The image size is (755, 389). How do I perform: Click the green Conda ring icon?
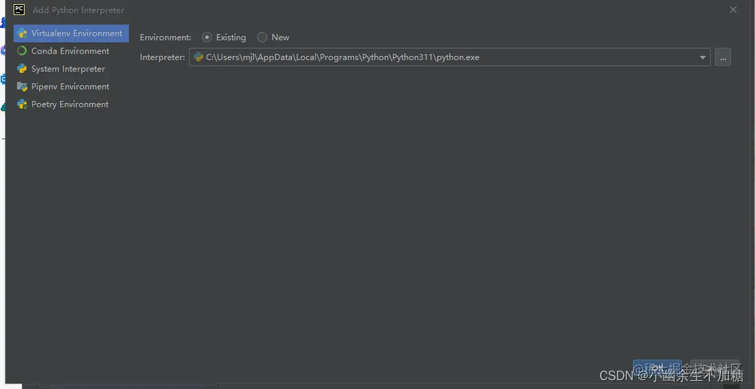[22, 51]
